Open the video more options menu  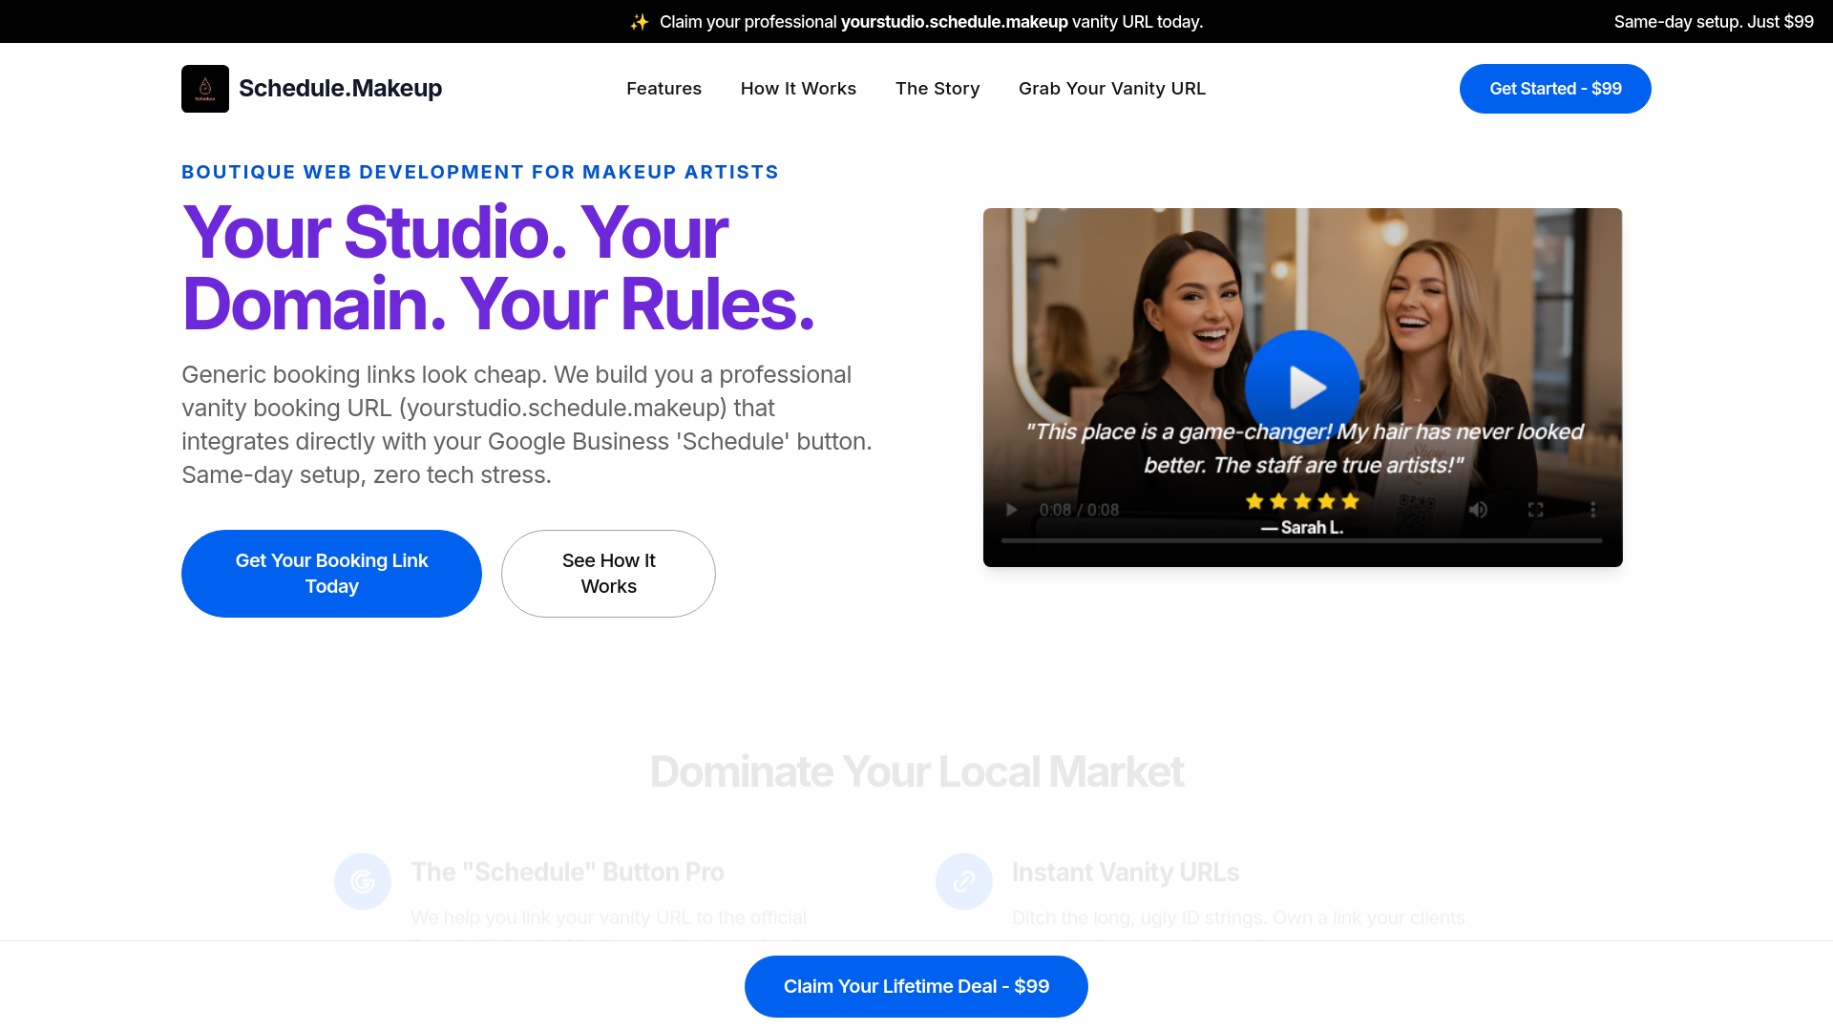pos(1592,510)
